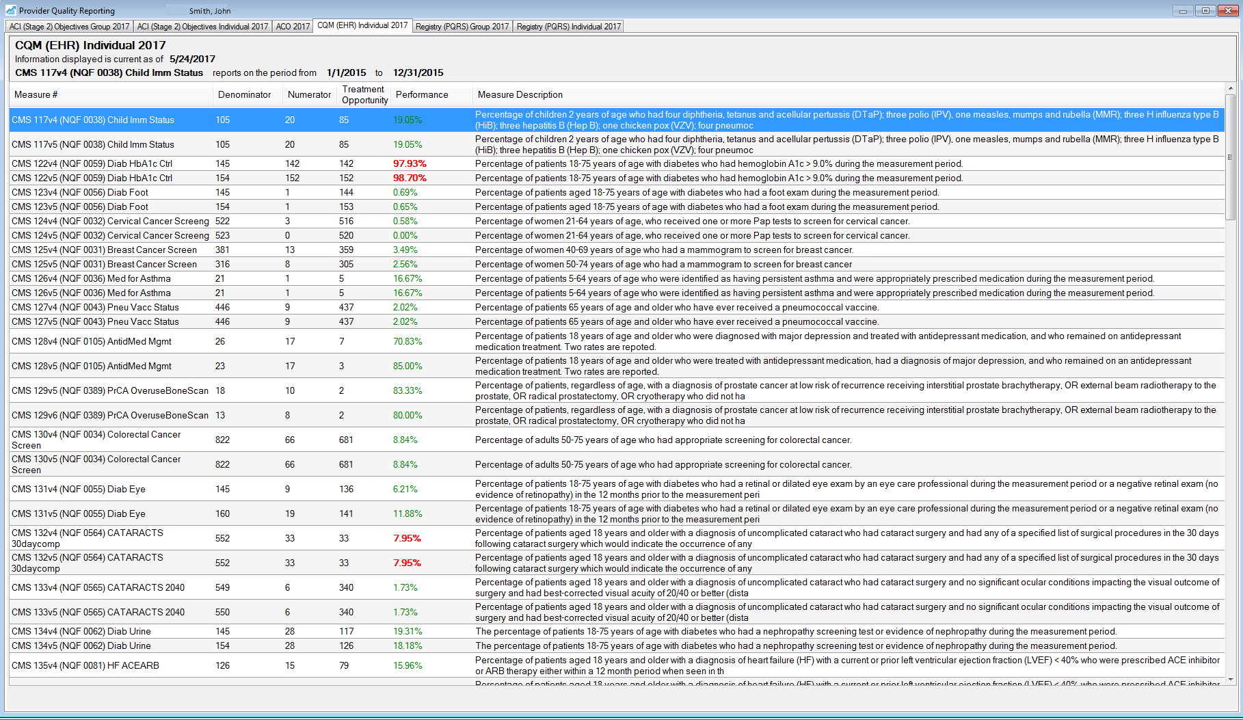The height and width of the screenshot is (720, 1243).
Task: Select row CMS 133v4 (NQF 0565) CATARACTS 2040
Action: click(x=617, y=587)
